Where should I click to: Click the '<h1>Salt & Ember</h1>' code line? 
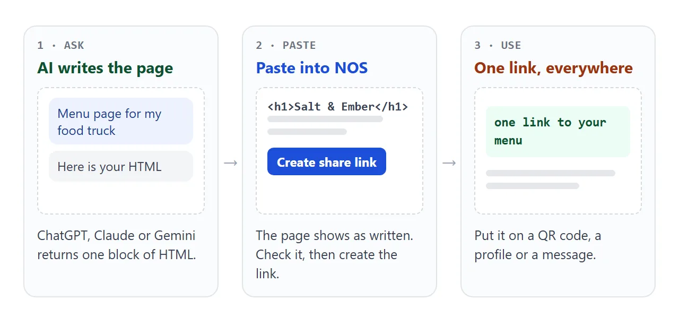[338, 107]
